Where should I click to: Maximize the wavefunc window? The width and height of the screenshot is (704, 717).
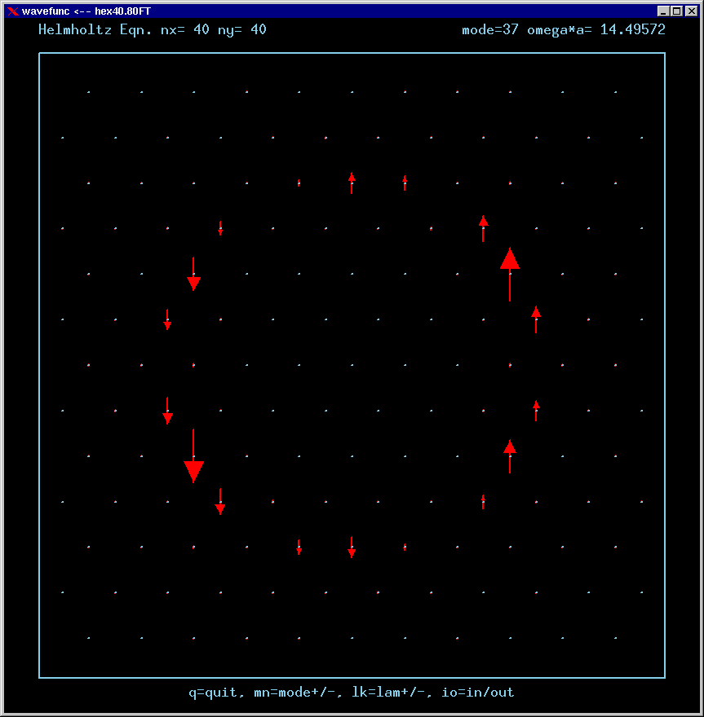tap(676, 11)
